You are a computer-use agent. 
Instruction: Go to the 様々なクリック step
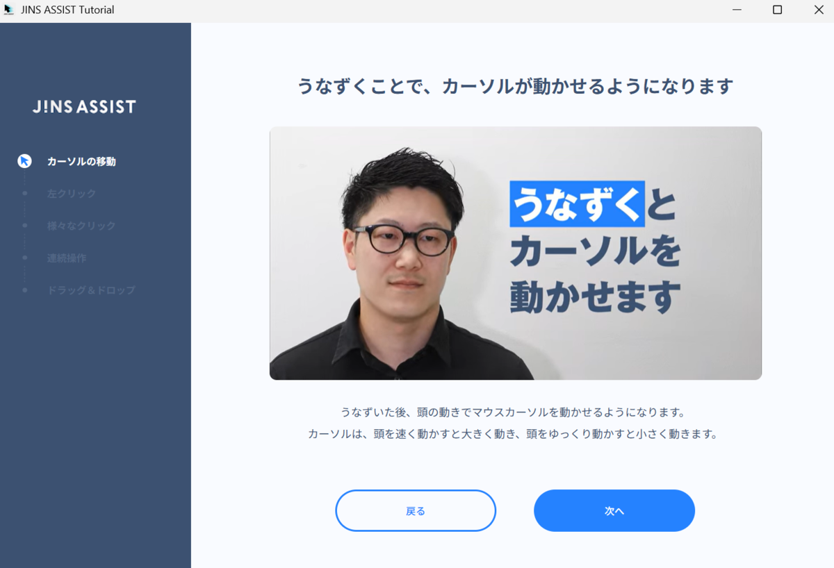click(x=81, y=226)
